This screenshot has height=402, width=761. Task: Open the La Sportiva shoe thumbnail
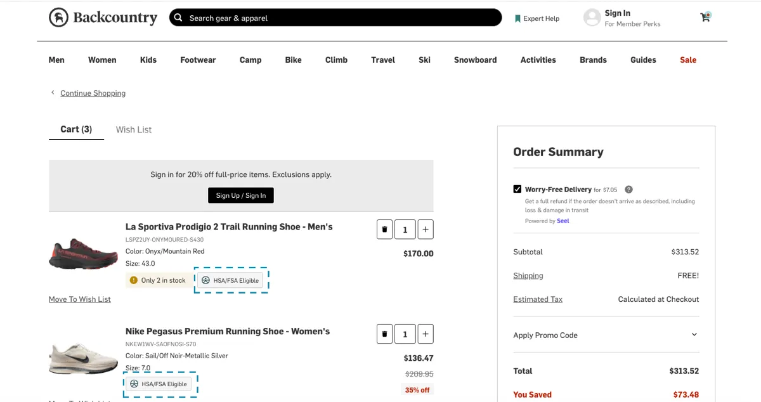point(83,254)
